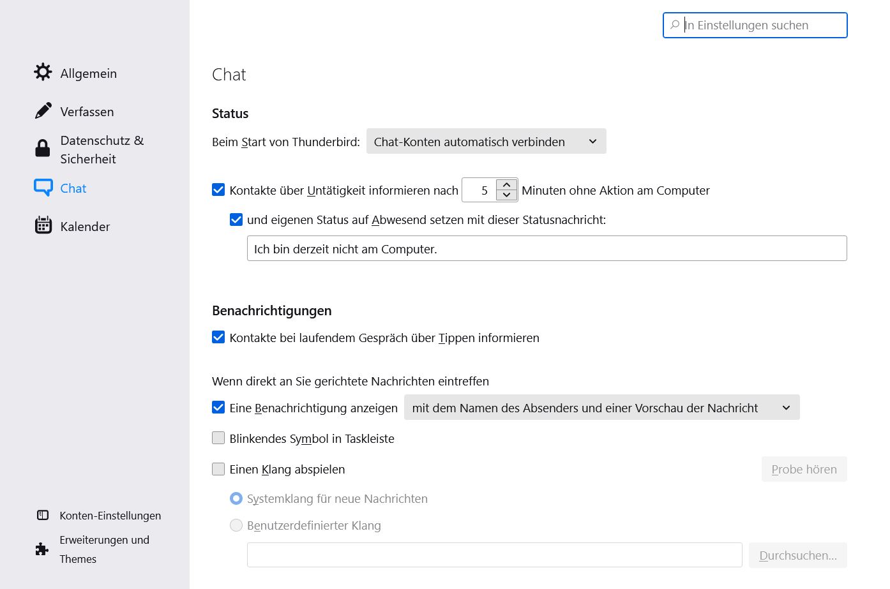
Task: Click the Konten-Einstellungen icon
Action: click(x=43, y=515)
